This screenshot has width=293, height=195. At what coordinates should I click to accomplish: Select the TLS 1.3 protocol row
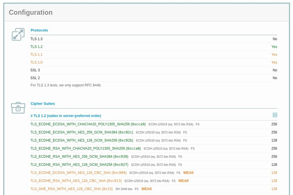(154, 39)
